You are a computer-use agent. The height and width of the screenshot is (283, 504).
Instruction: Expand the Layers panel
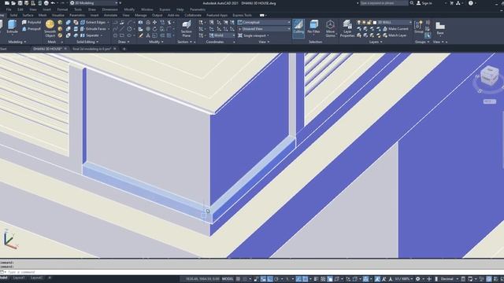376,42
